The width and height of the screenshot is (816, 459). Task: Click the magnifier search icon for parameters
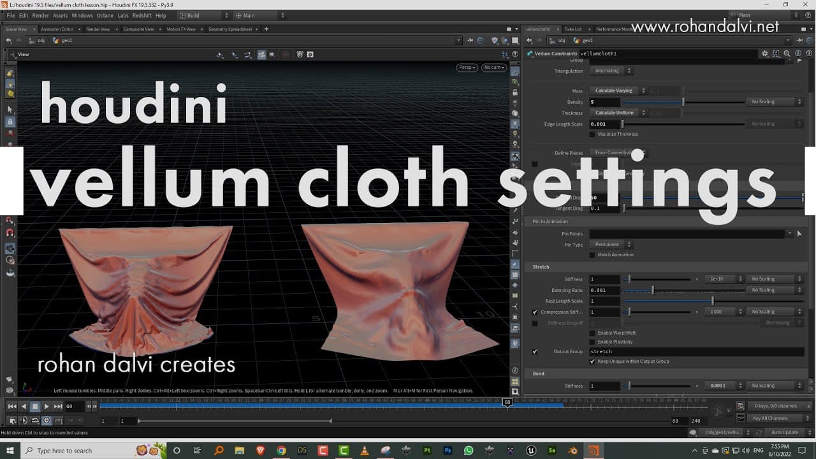click(787, 54)
